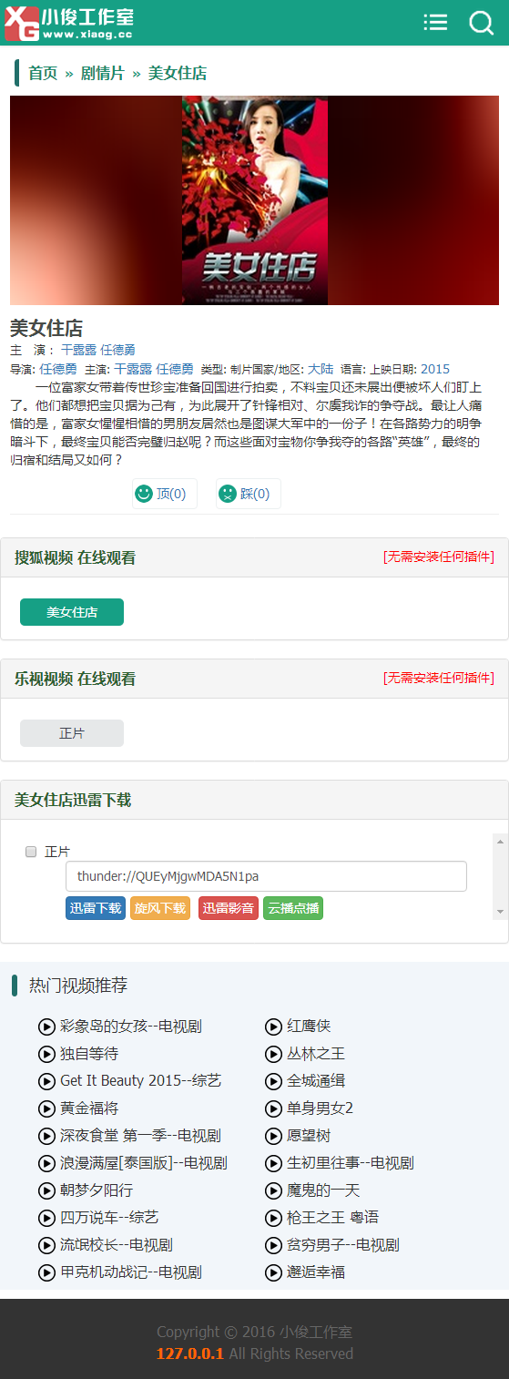Click play icon beside 愿望树
The width and height of the screenshot is (509, 1379).
273,1136
